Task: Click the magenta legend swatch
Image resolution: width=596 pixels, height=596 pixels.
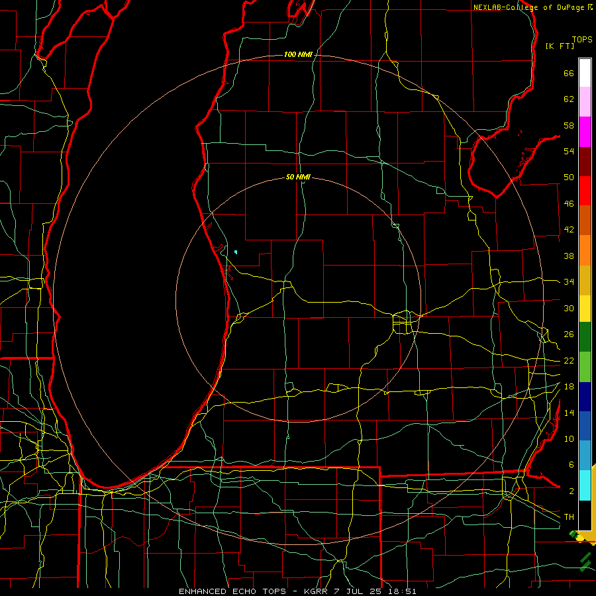Action: click(x=585, y=132)
